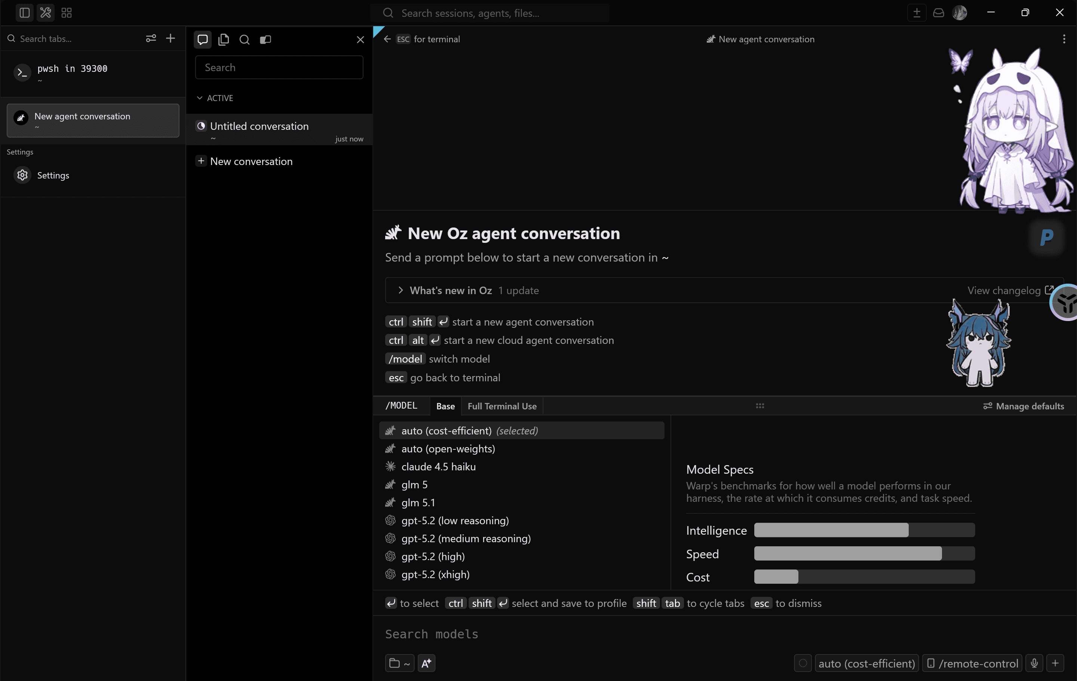Choose the gpt-5.2 (high) model
Viewport: 1077px width, 681px height.
[x=522, y=556]
